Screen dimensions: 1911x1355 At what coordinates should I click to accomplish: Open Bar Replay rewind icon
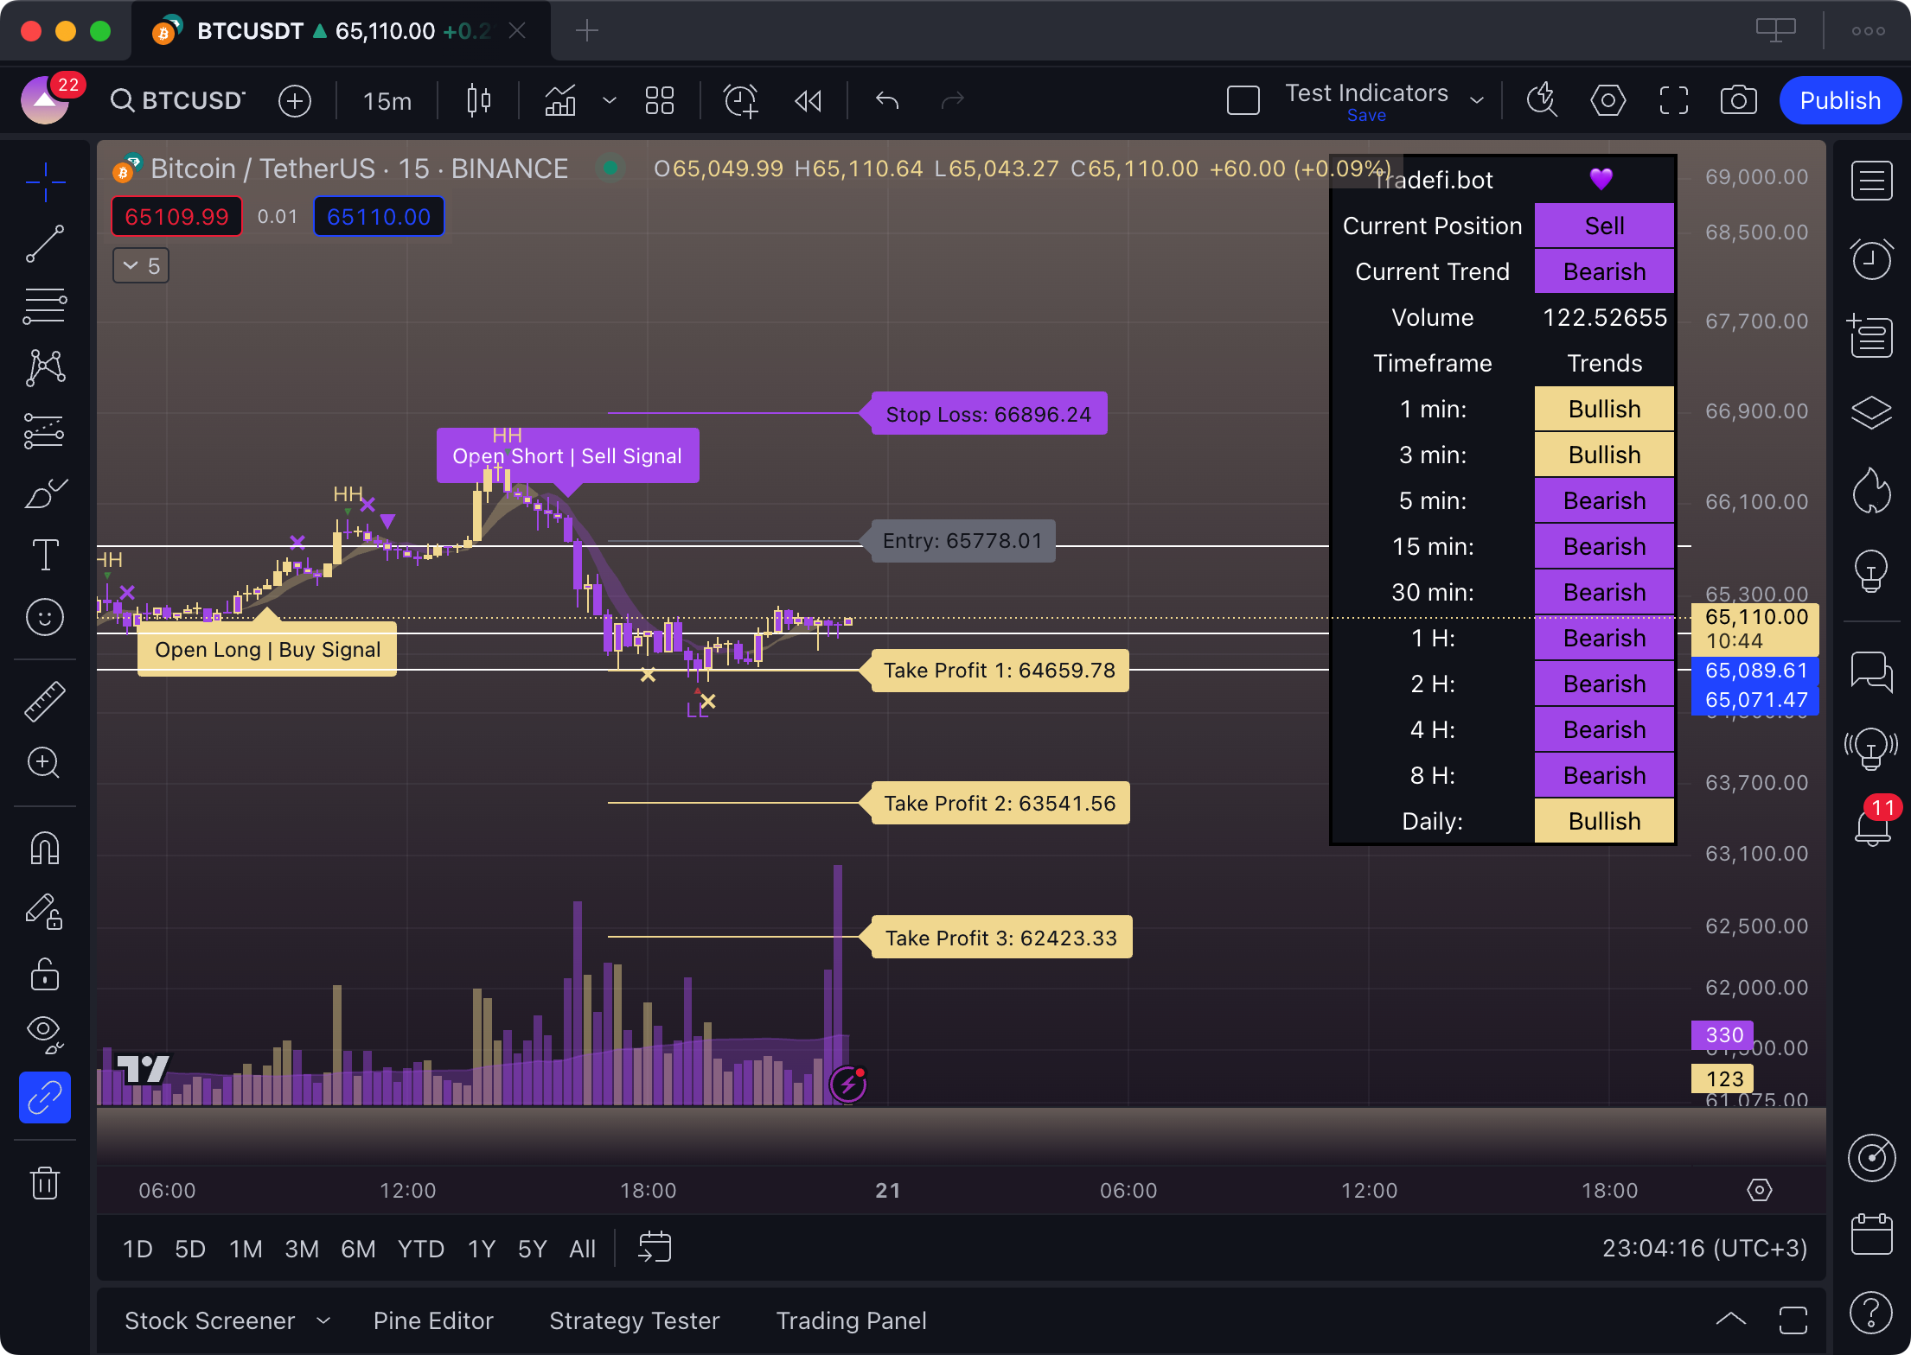coord(808,101)
